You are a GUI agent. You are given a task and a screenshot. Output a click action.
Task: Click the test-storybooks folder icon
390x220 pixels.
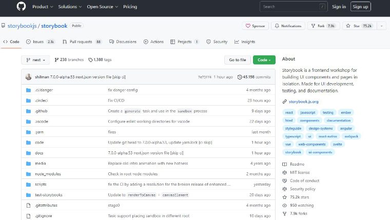[x=28, y=195]
